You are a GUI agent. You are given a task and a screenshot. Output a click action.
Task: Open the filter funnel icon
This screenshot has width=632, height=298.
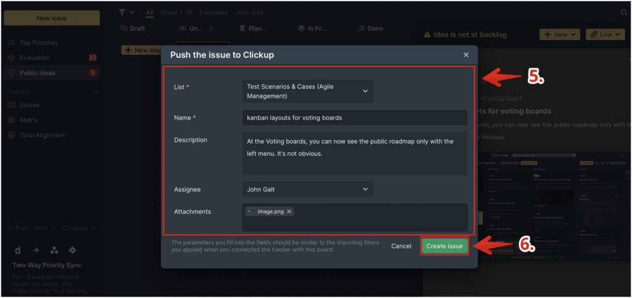pos(122,12)
